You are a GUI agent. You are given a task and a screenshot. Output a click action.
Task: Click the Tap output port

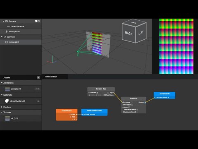(114, 93)
